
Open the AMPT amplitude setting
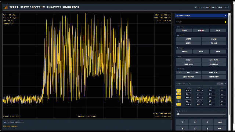tap(188, 39)
